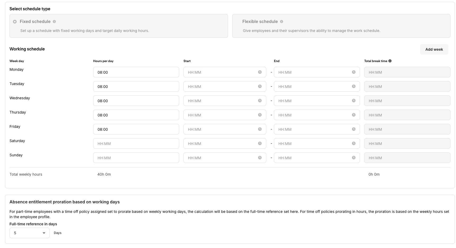
Task: Click the clock icon in Thursday's End field
Action: (354, 115)
